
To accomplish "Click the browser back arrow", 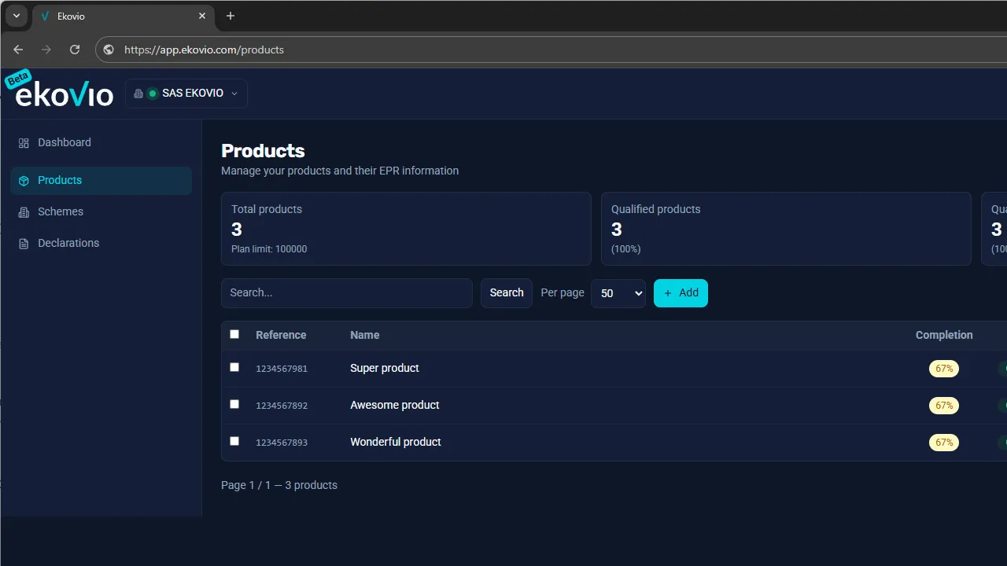I will [18, 50].
